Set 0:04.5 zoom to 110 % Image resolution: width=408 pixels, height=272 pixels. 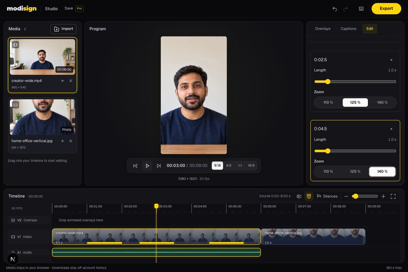click(x=328, y=172)
